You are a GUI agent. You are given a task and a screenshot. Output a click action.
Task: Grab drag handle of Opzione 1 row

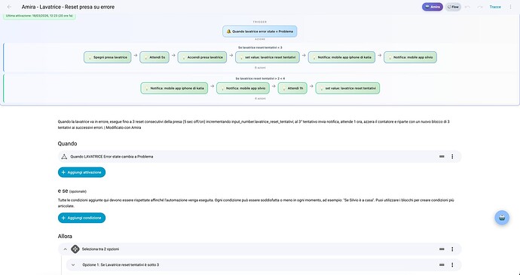point(442,265)
